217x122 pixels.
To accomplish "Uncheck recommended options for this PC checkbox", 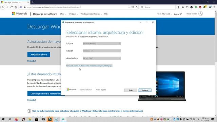I will coord(67,65).
